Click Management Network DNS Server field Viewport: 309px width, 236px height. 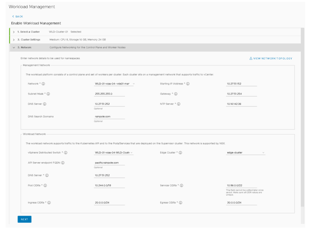click(109, 104)
